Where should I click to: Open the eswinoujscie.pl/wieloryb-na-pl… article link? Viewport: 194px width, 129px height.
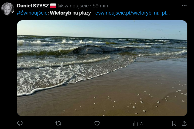click(x=132, y=13)
